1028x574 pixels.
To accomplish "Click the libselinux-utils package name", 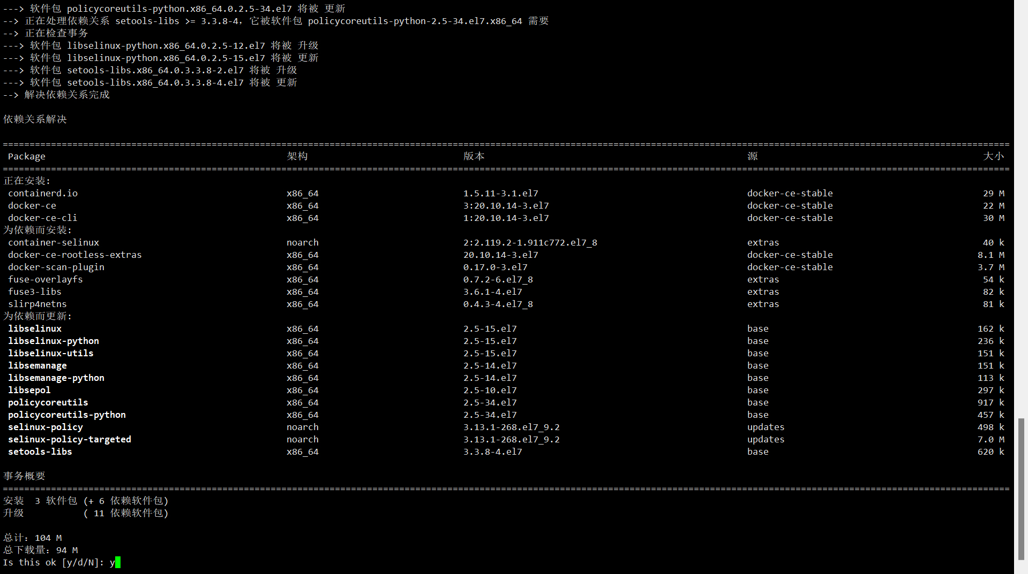I will 51,353.
